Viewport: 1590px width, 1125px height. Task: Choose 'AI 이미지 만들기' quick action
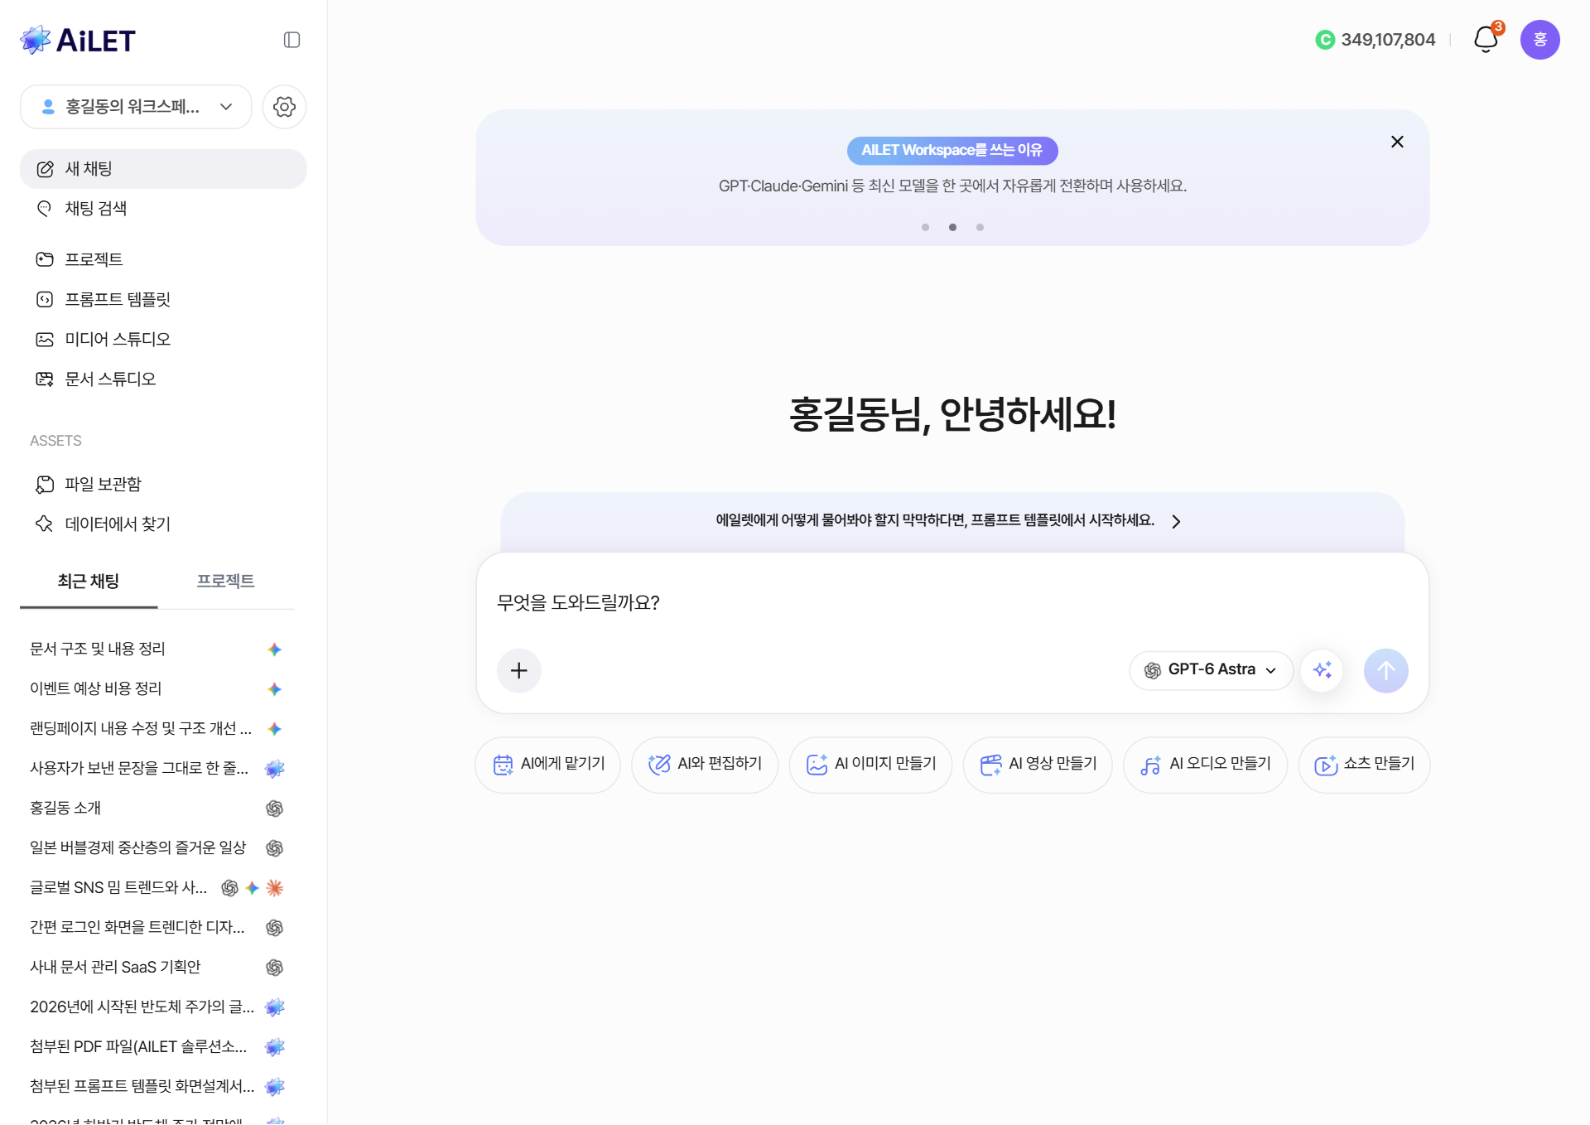(x=871, y=765)
